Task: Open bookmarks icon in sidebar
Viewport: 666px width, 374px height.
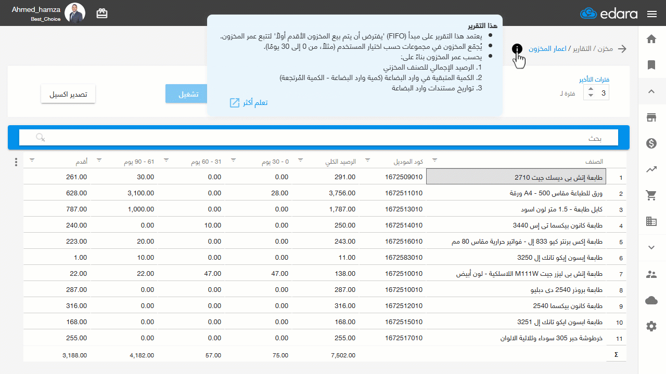Action: coord(651,65)
